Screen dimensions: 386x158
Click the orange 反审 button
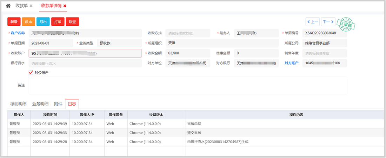click(x=28, y=22)
